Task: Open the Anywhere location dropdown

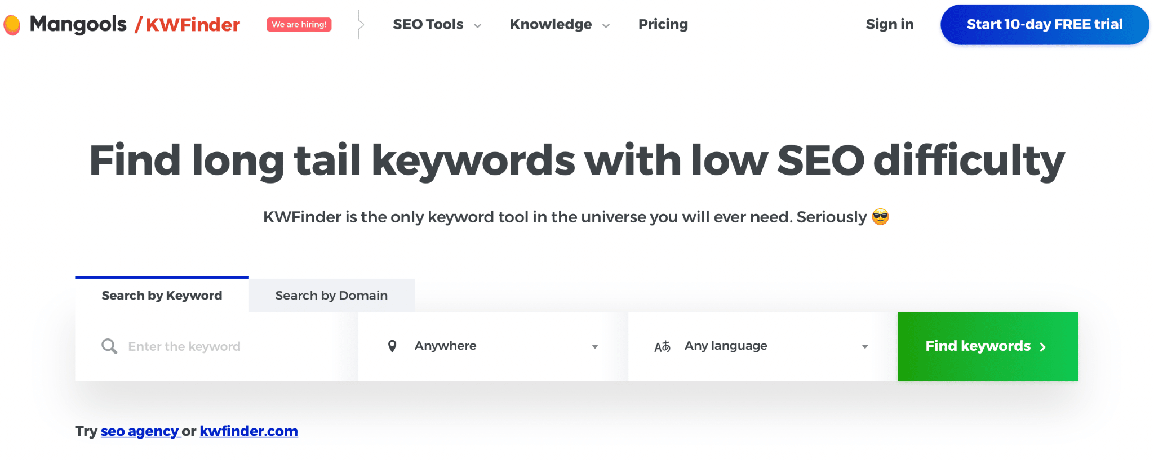Action: (x=493, y=346)
